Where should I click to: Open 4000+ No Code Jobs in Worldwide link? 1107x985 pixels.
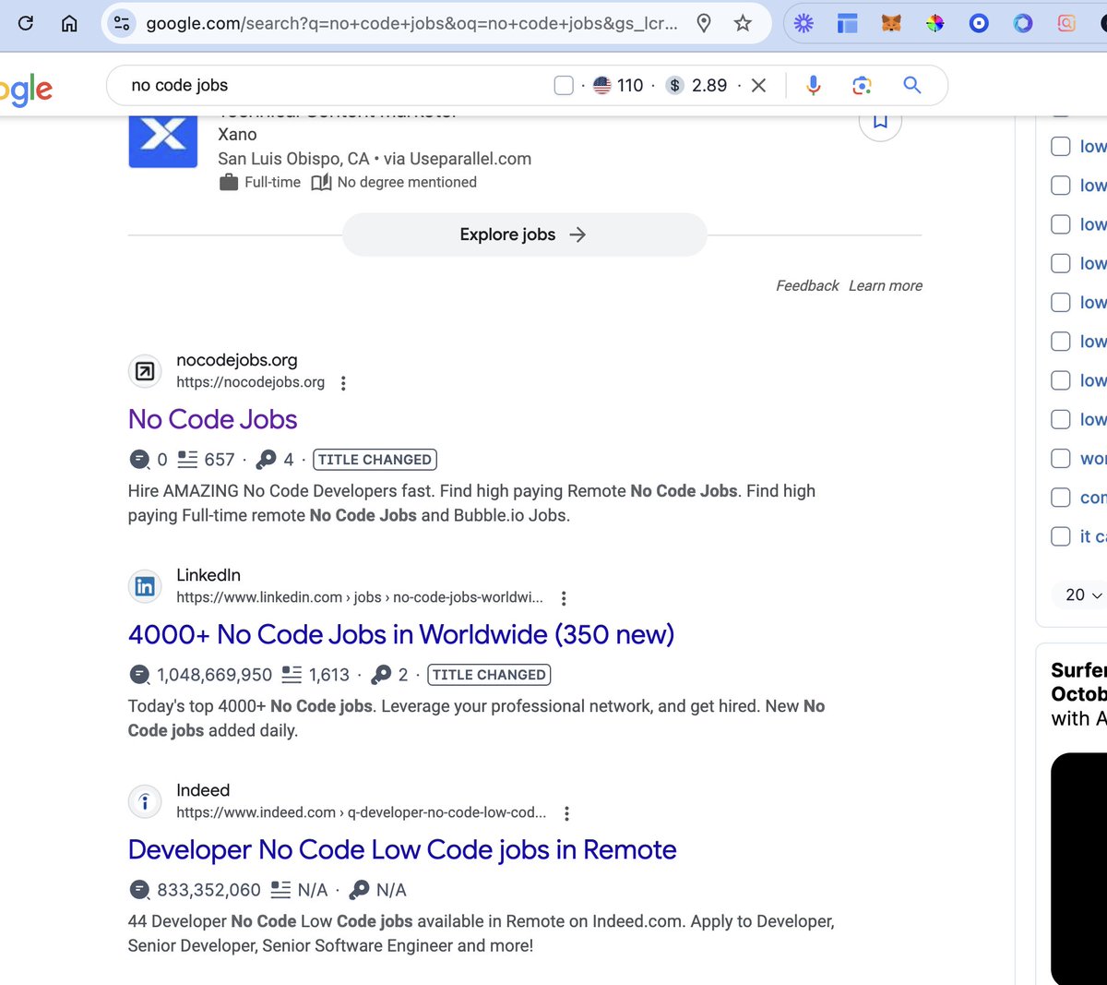(401, 634)
